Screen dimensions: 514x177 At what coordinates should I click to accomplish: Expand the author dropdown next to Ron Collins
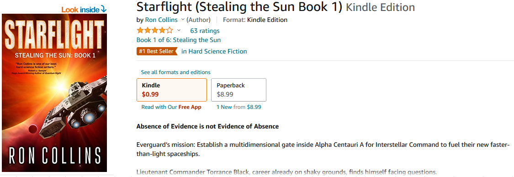point(183,20)
